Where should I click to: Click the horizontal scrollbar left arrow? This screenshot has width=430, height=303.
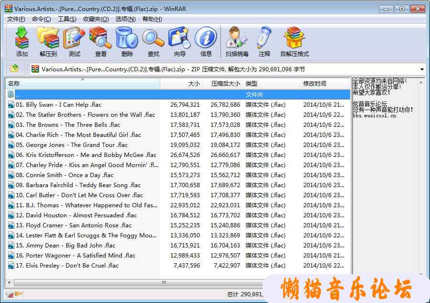[9, 282]
